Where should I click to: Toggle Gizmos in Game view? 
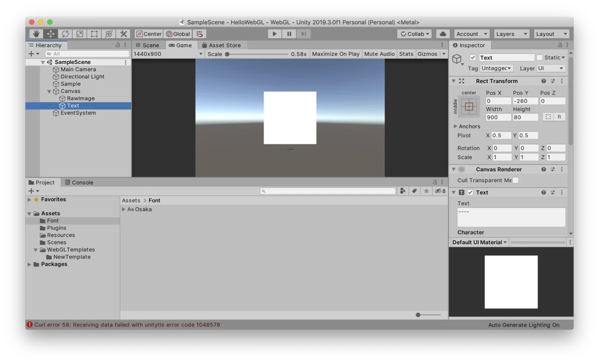(427, 54)
